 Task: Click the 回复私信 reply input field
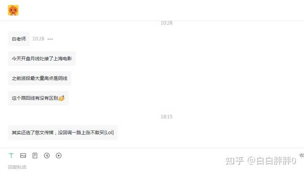pos(17,167)
